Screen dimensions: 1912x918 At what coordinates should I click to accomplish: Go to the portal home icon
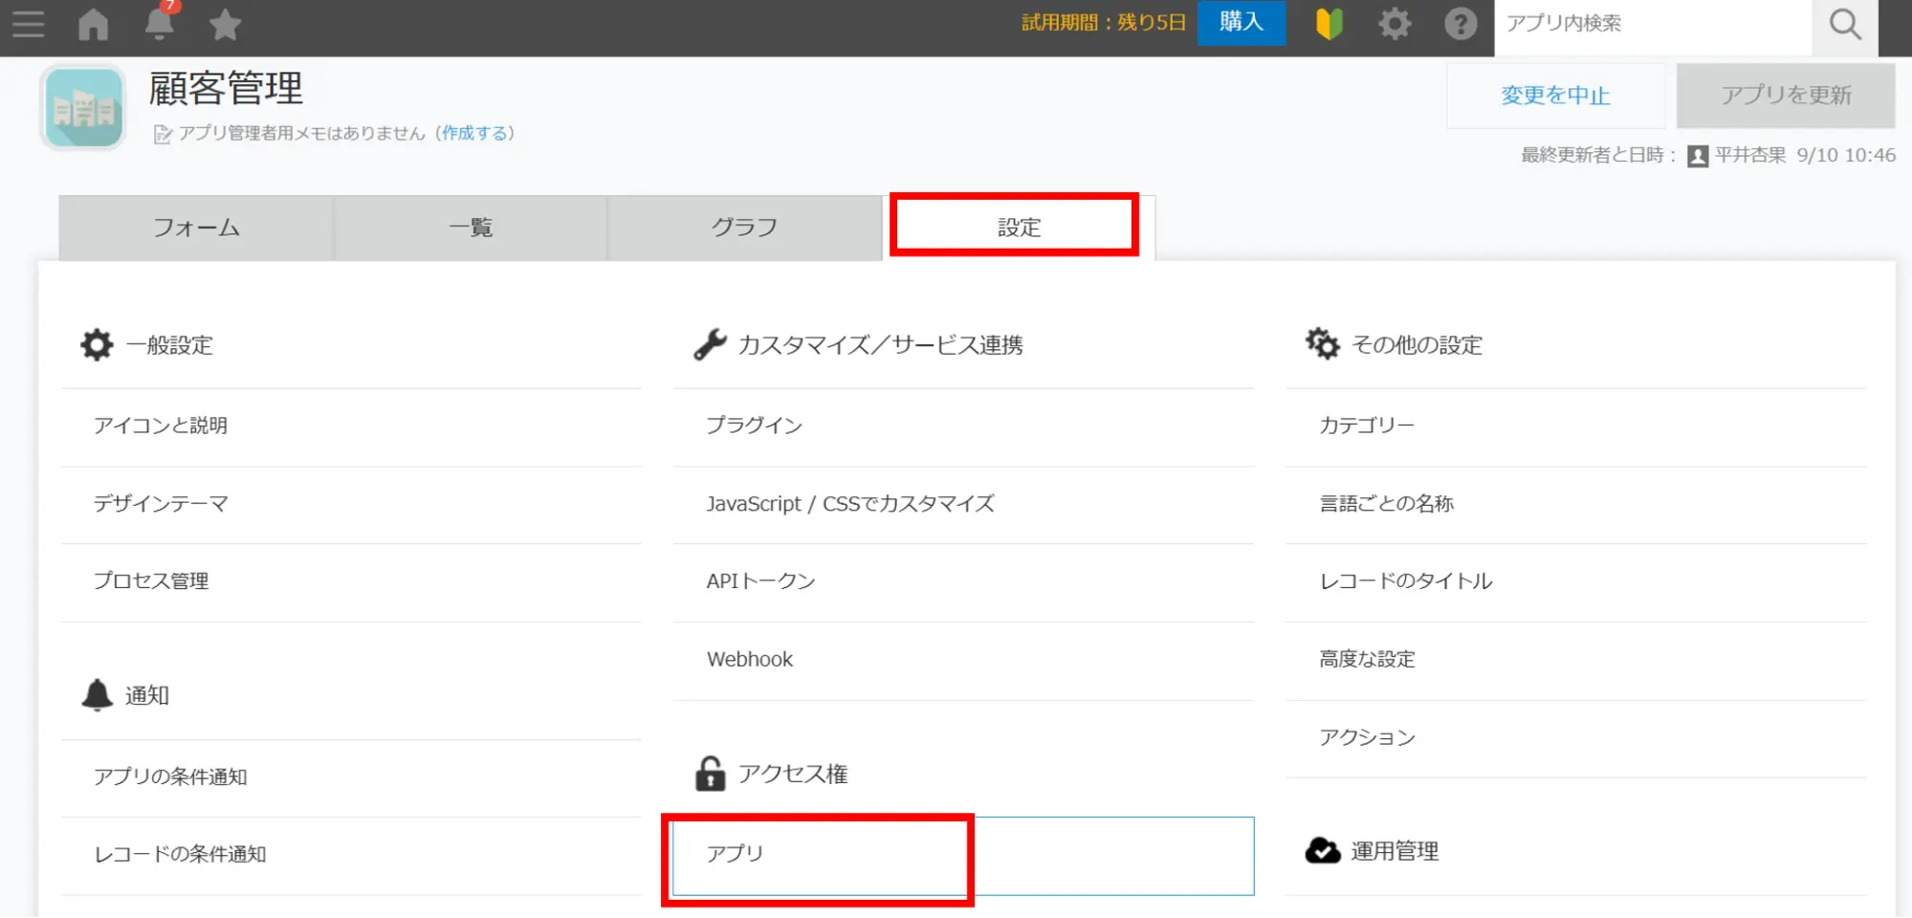pyautogui.click(x=93, y=24)
